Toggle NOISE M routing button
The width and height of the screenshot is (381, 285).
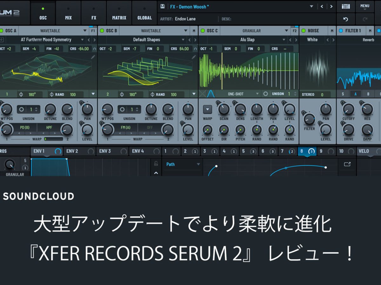(332, 31)
